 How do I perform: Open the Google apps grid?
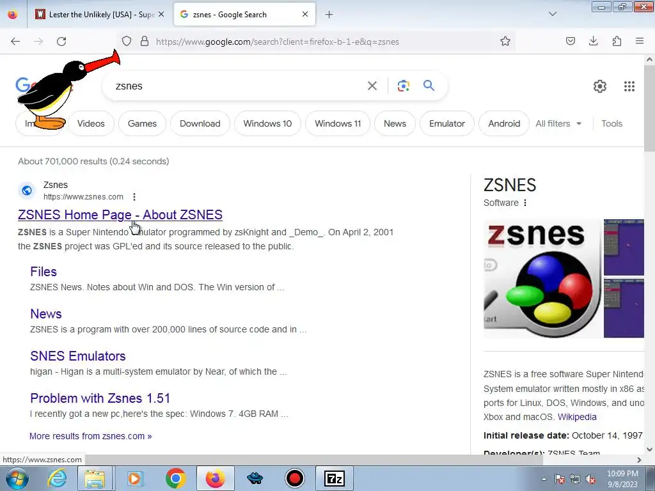tap(629, 86)
